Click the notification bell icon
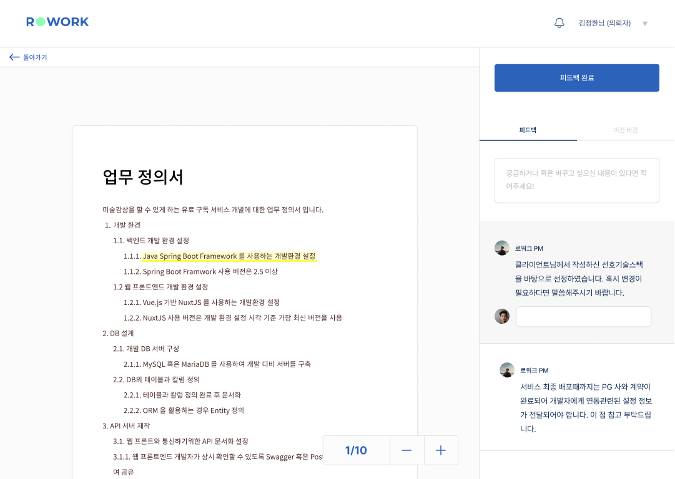675x479 pixels. click(x=559, y=22)
